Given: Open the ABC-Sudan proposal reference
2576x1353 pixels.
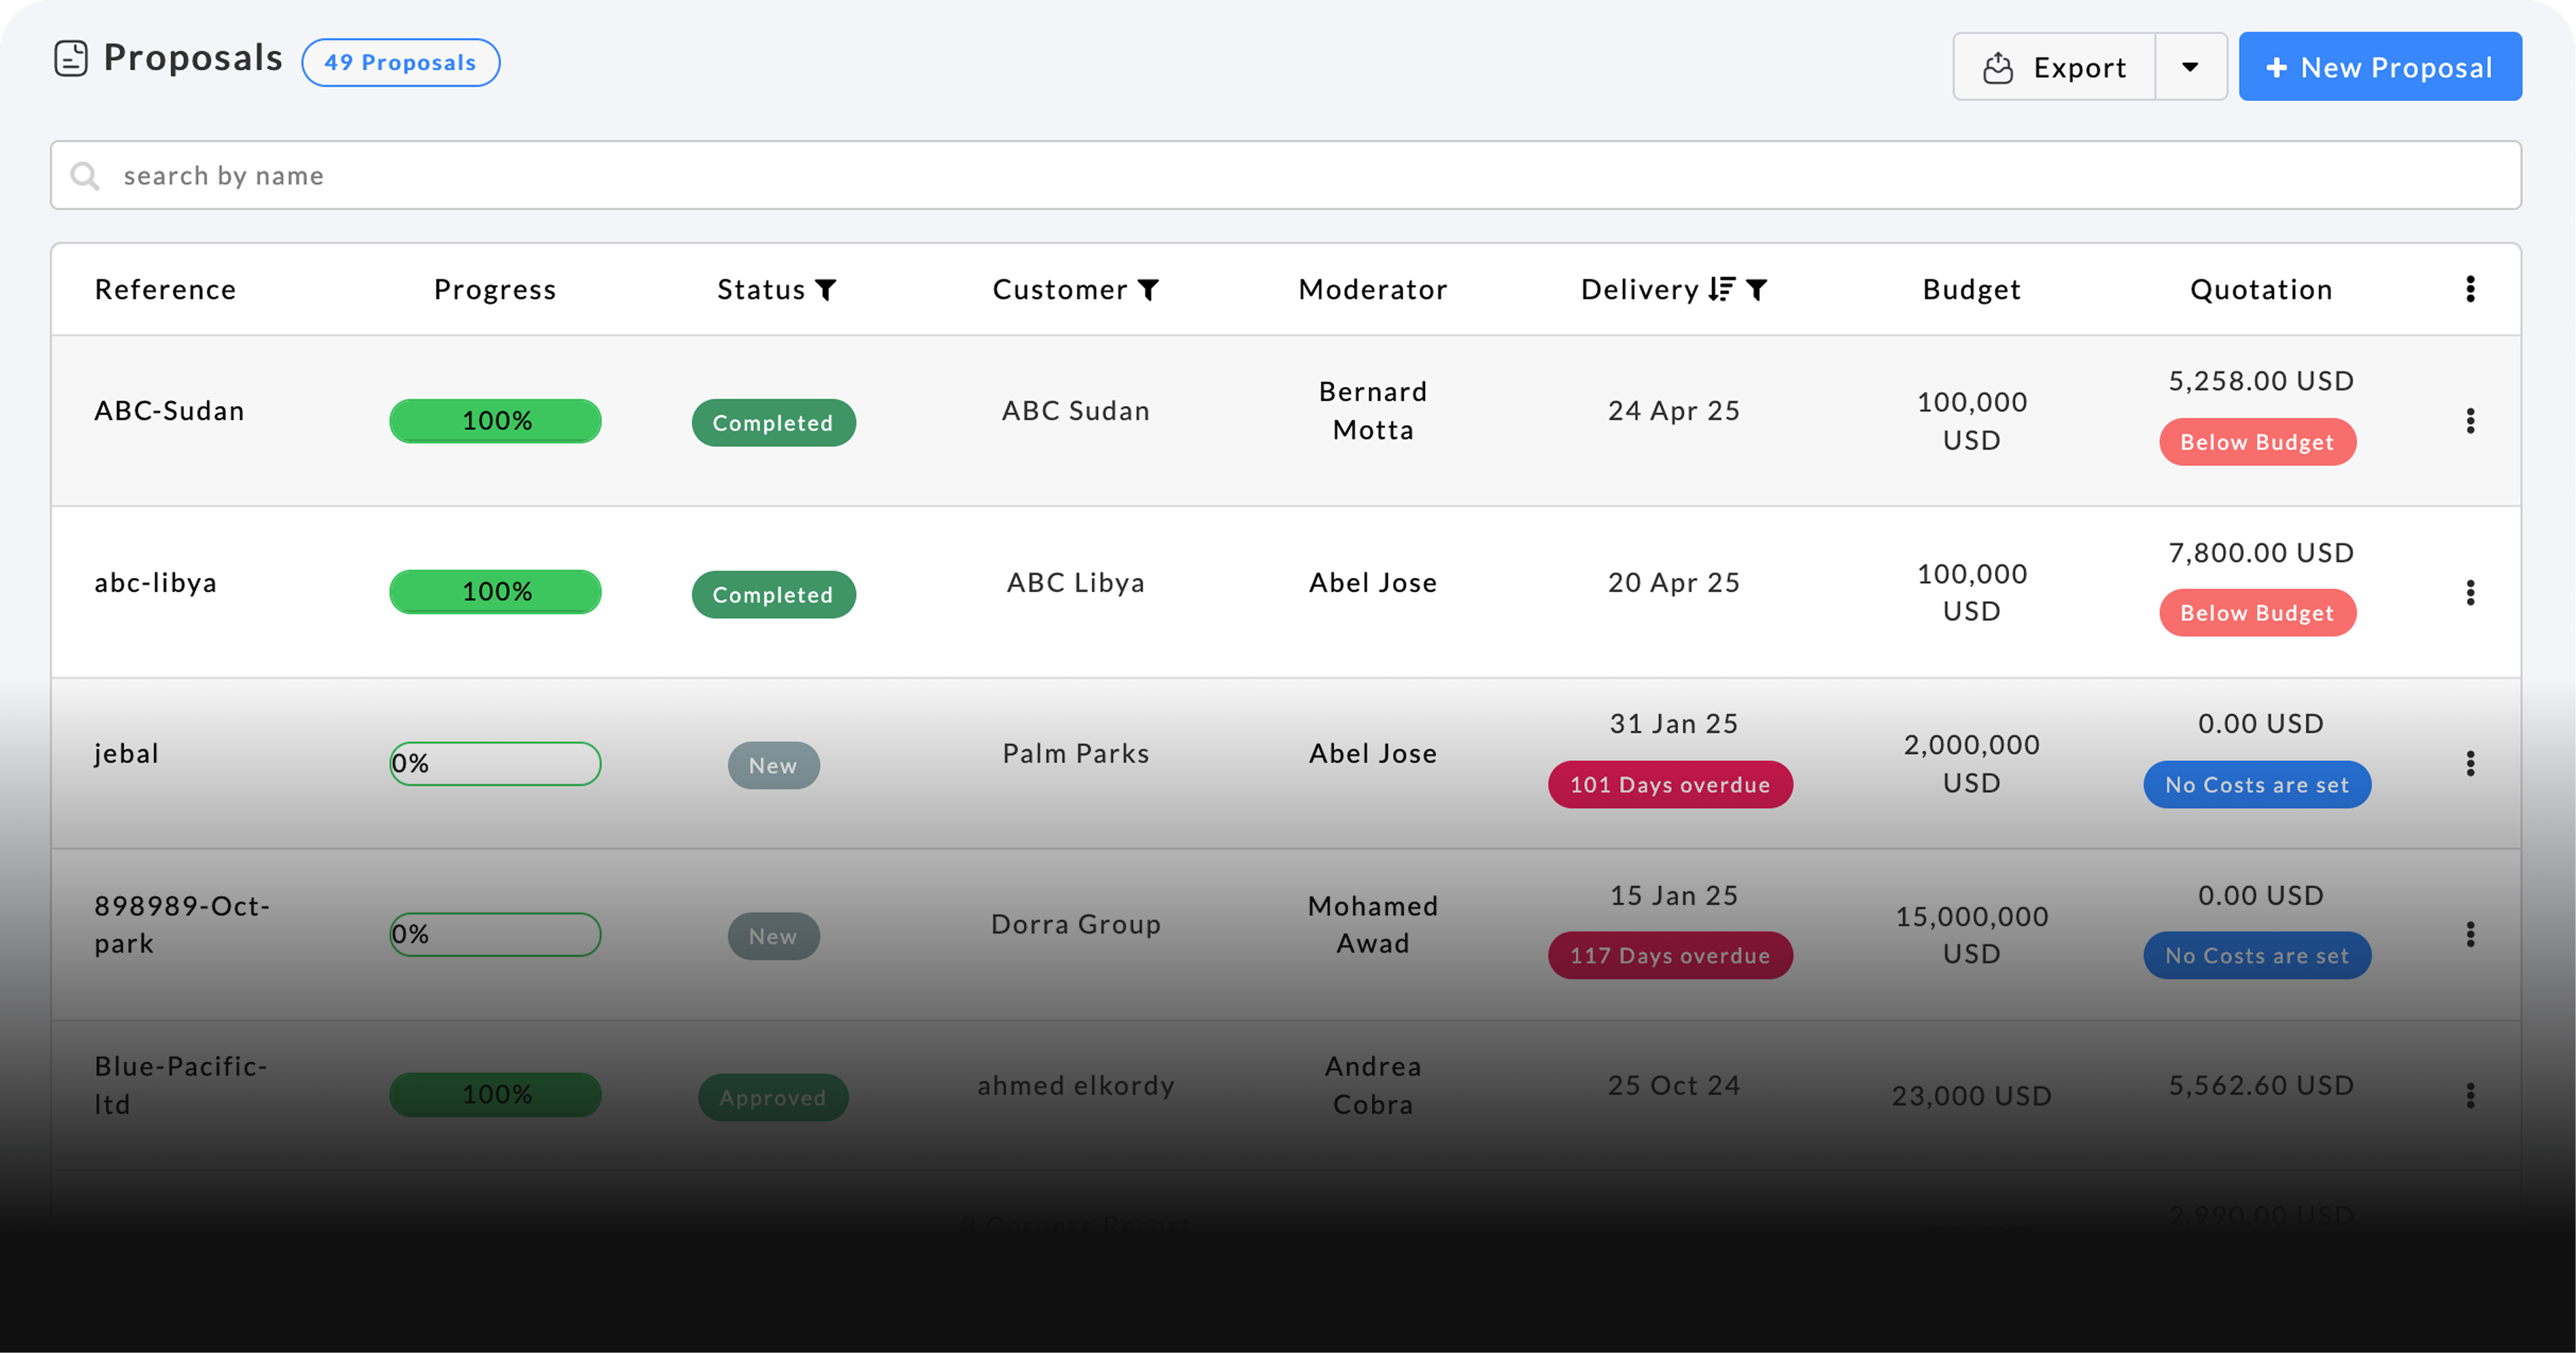Looking at the screenshot, I should 169,411.
